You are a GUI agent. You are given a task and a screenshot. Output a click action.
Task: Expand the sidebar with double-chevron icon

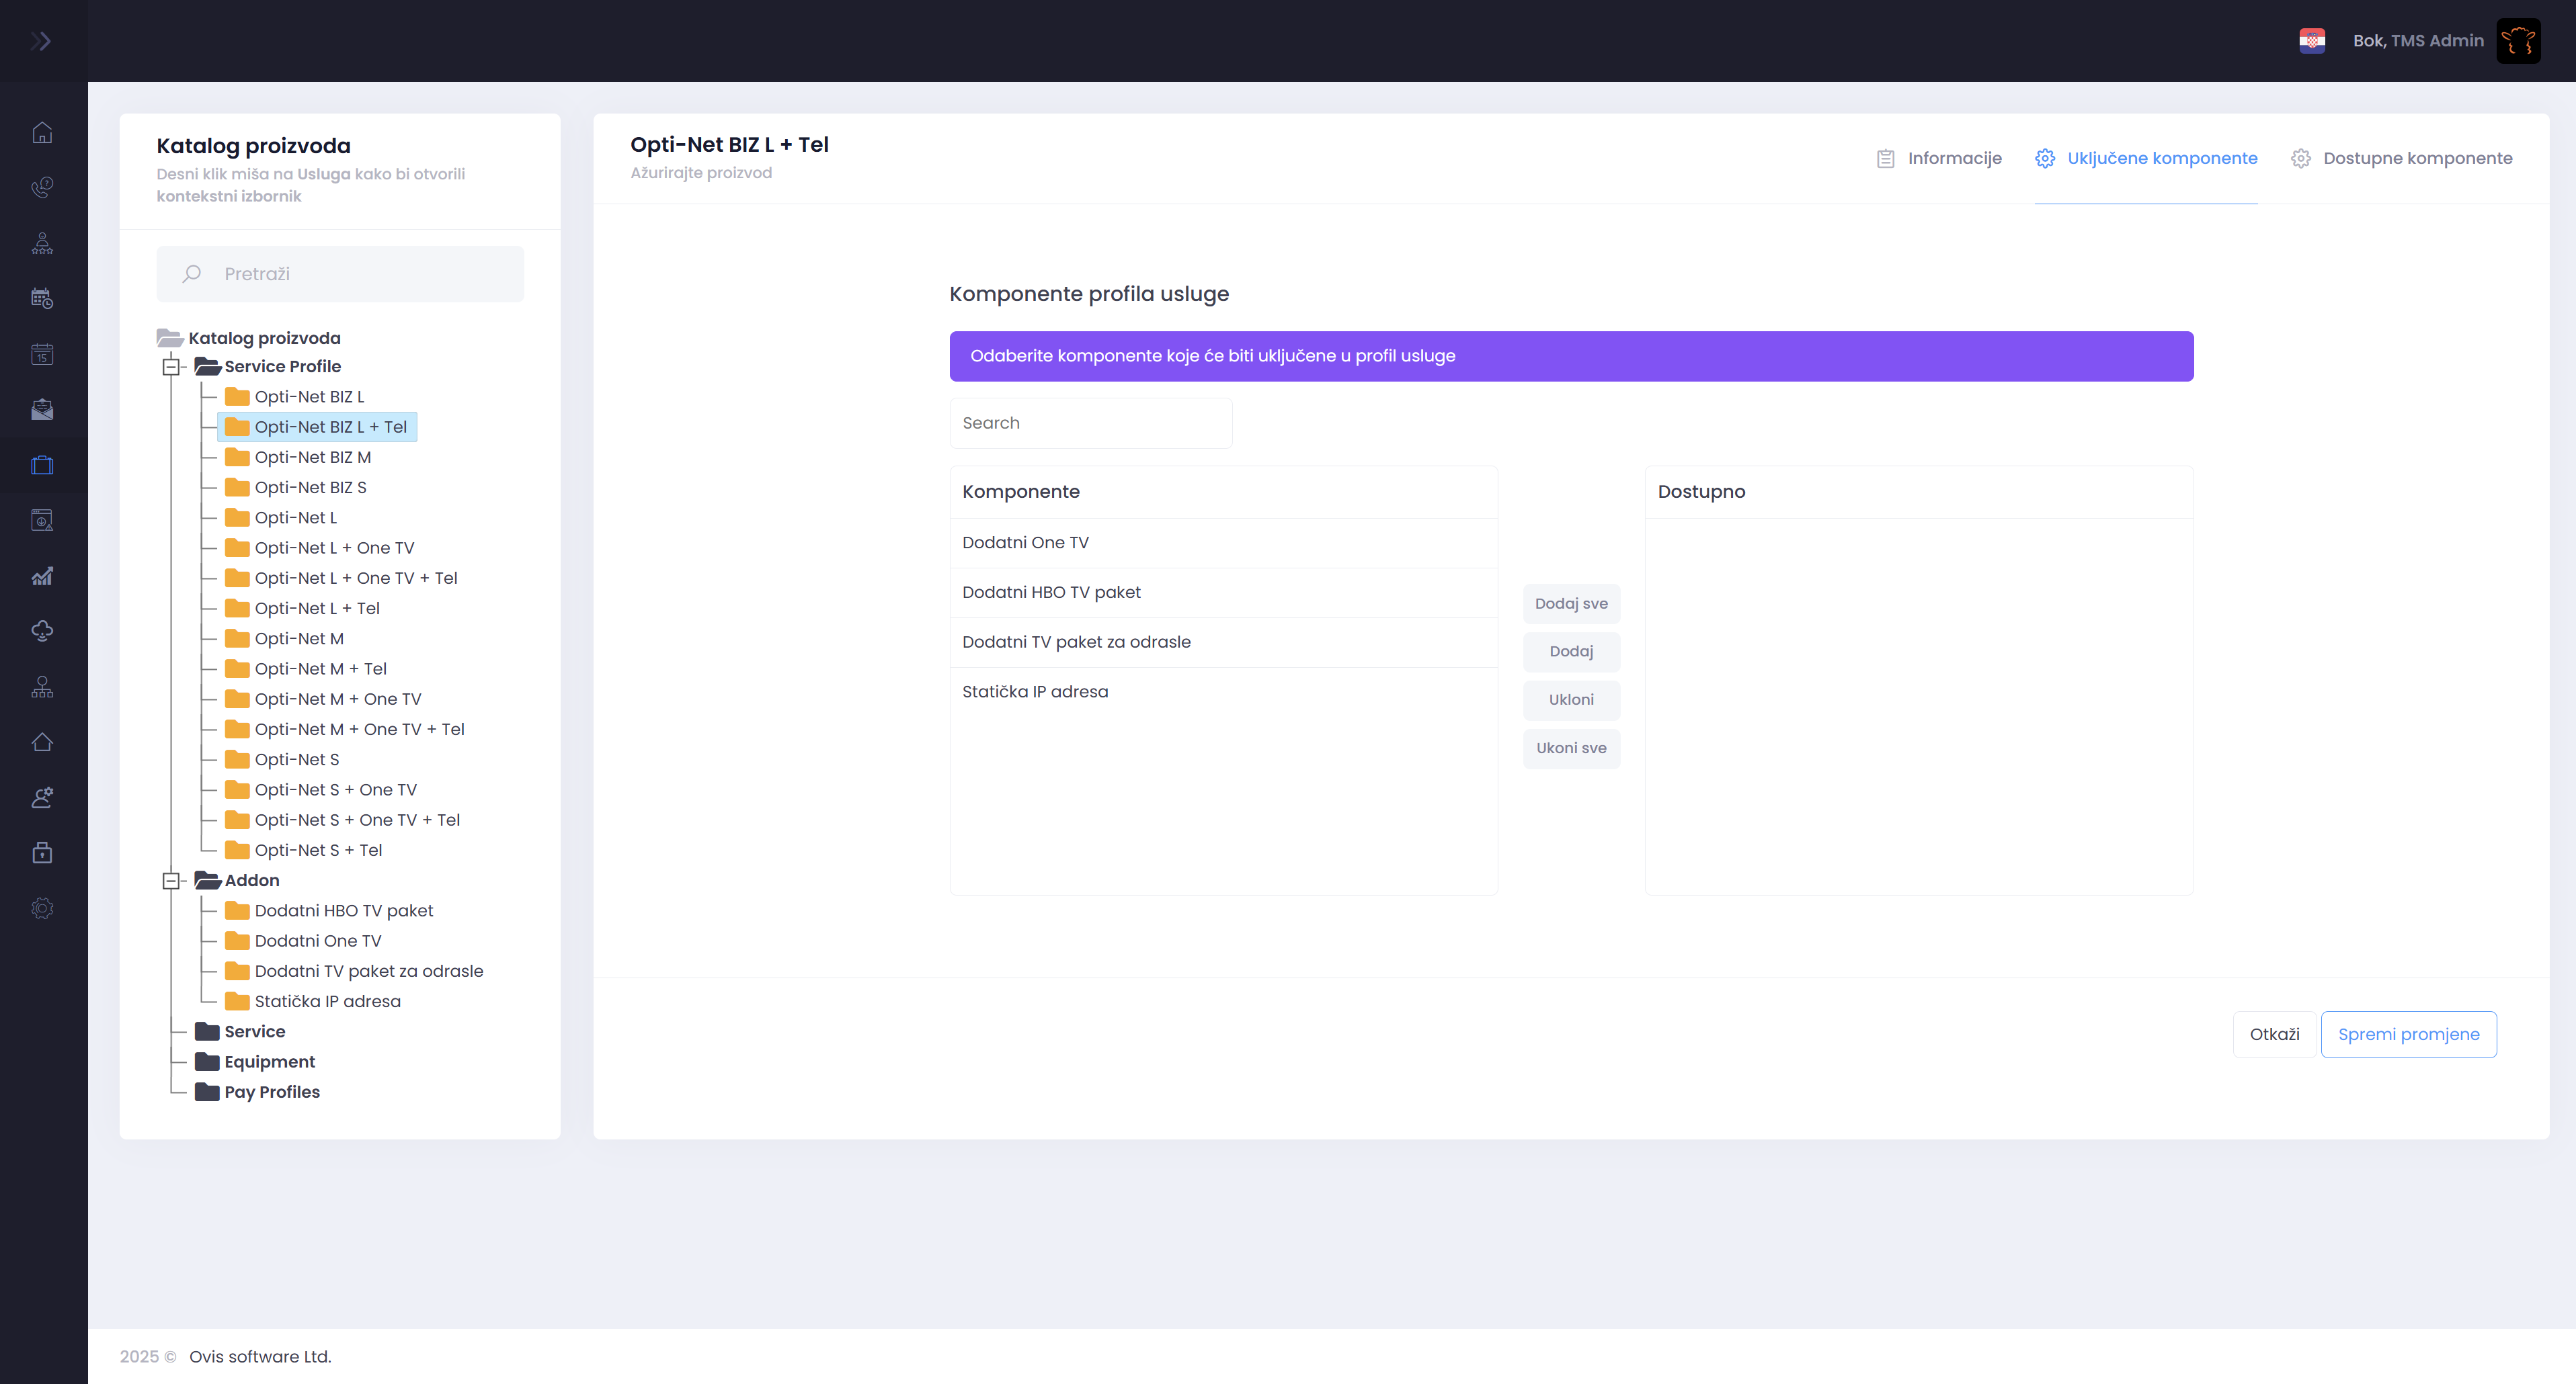[x=41, y=41]
